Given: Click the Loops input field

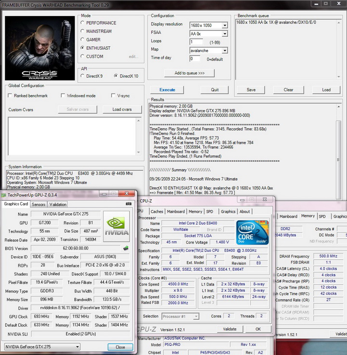Looking at the screenshot, I should click(x=196, y=42).
